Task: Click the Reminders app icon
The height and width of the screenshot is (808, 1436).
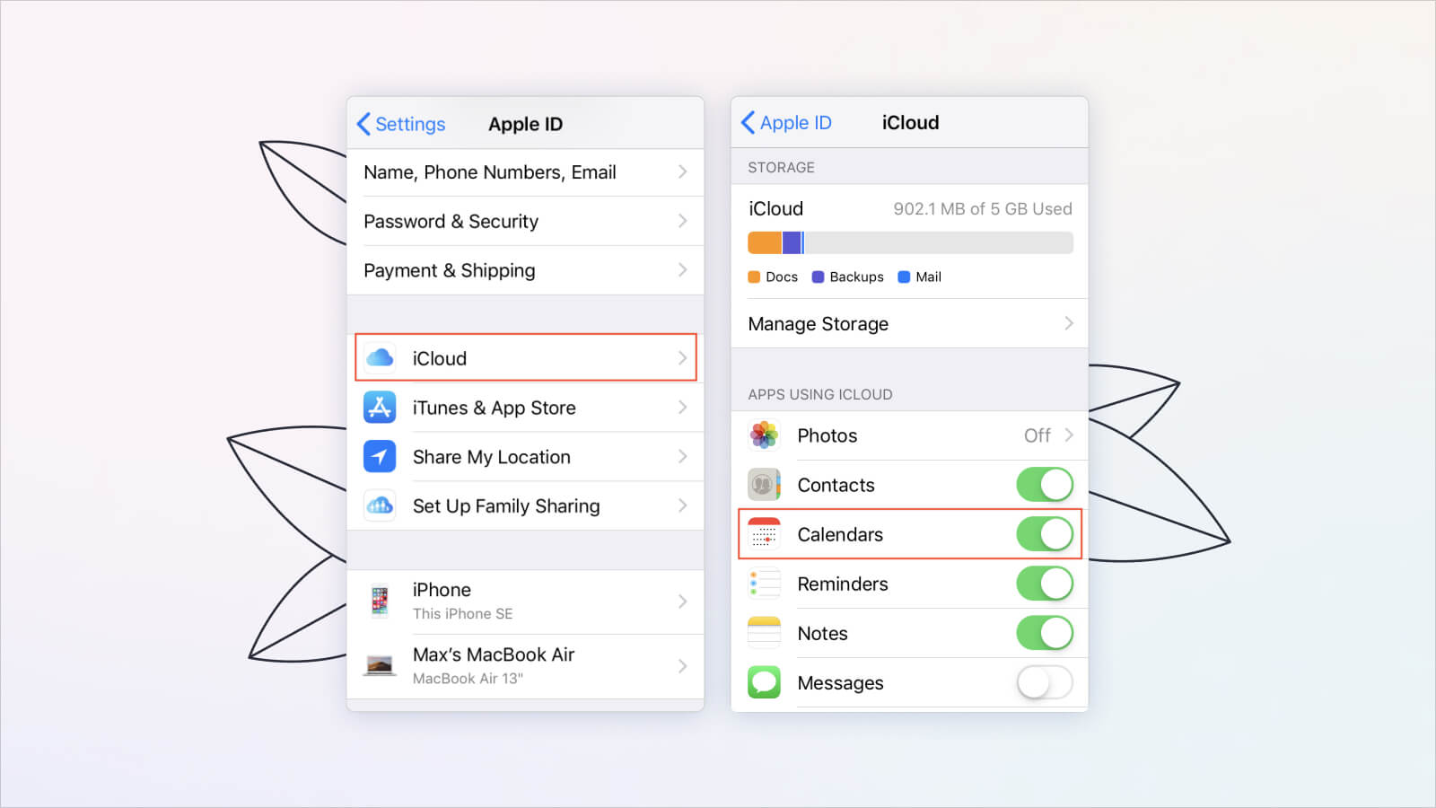Action: [x=764, y=584]
